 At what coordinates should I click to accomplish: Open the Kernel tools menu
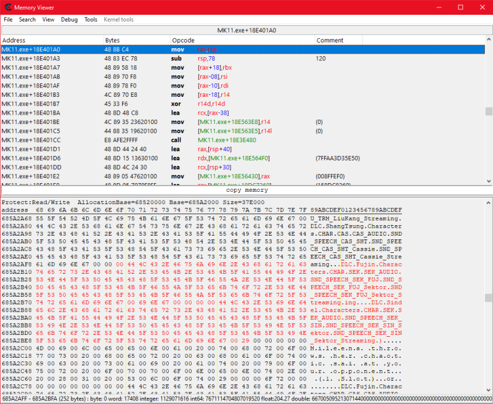[118, 20]
